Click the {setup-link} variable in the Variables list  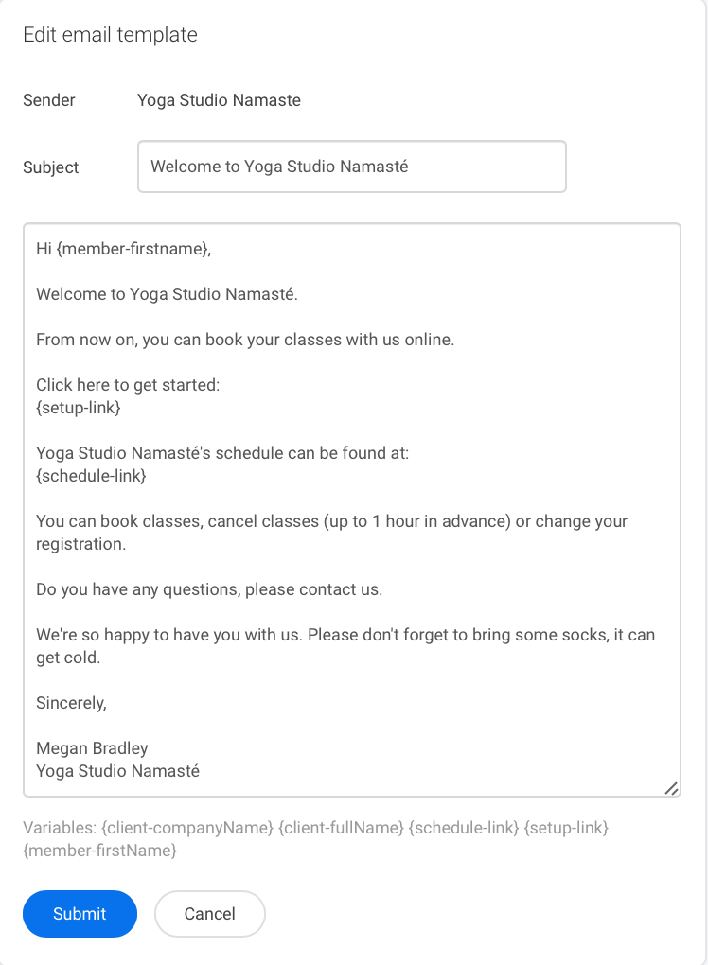[x=566, y=828]
